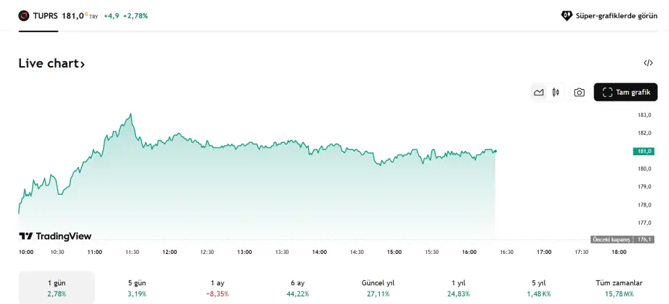Viewport: 669px width, 304px height.
Task: Show Tüm zamanlar range
Action: pos(619,288)
